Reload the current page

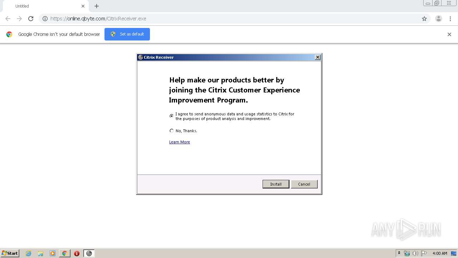(x=31, y=19)
